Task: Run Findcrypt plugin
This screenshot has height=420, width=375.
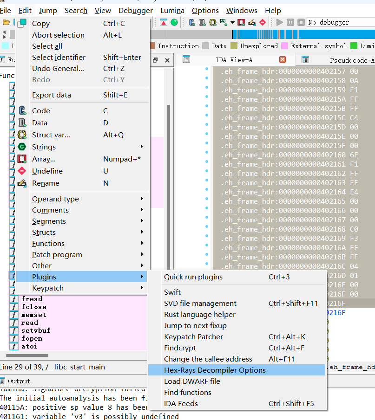Action: [237, 348]
